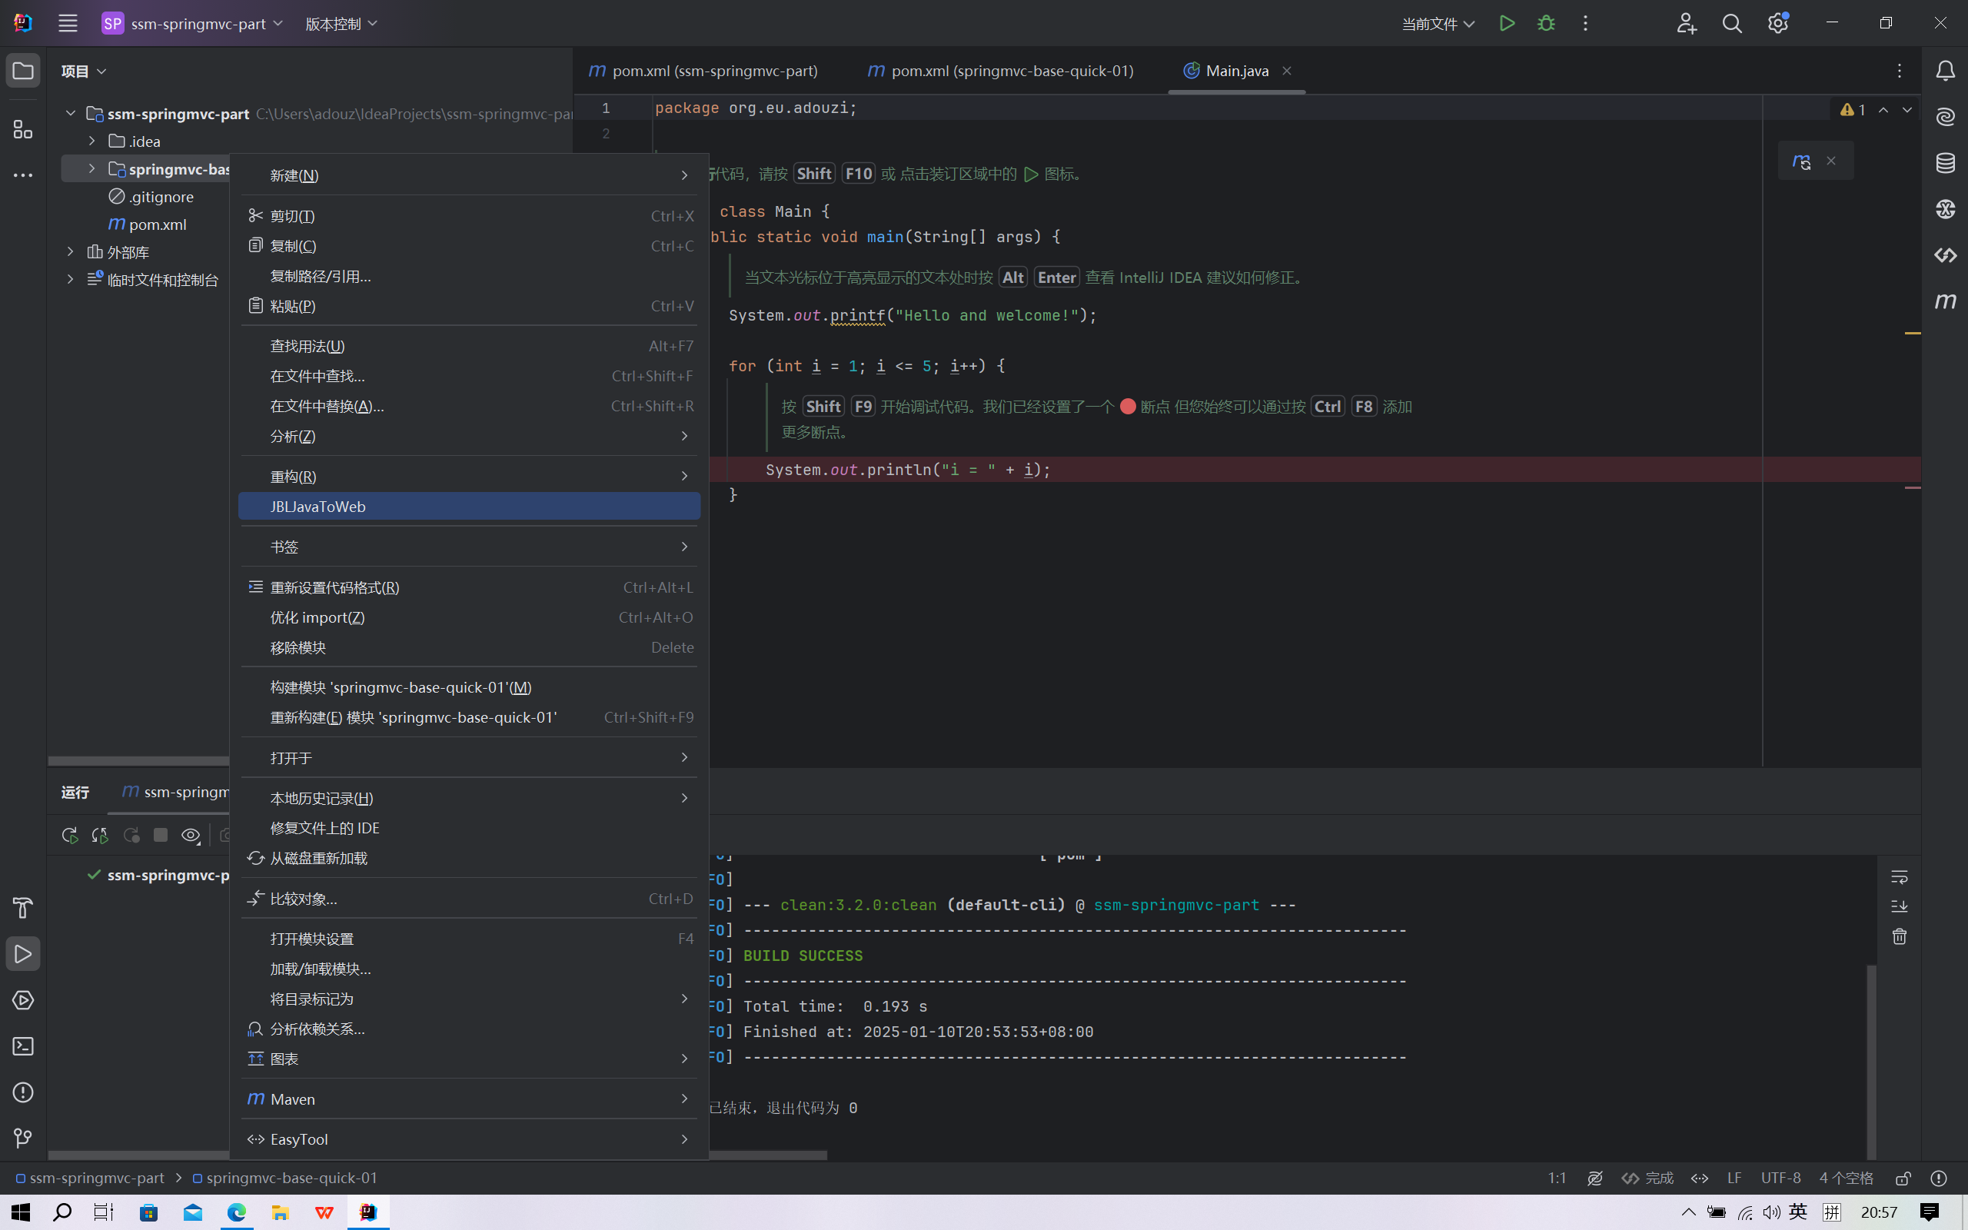This screenshot has height=1230, width=1968.
Task: Click the Debug bug icon
Action: (x=1546, y=24)
